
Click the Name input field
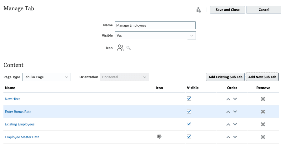point(155,25)
